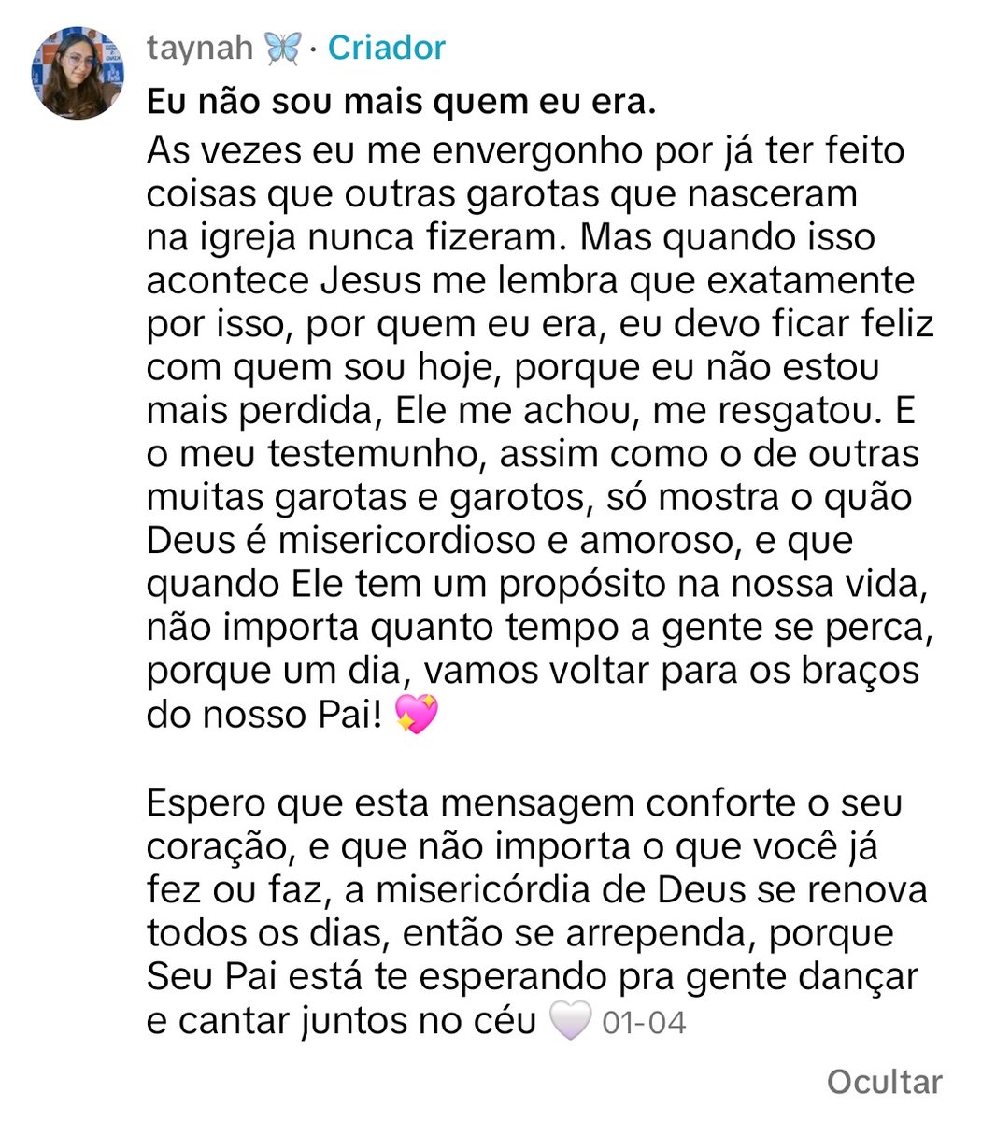The width and height of the screenshot is (996, 1121).
Task: Tap the comment date 01-04
Action: coord(644,1022)
